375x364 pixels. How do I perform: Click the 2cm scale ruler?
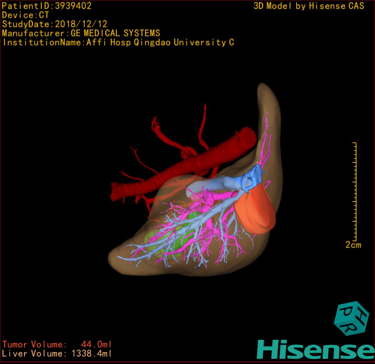pos(355,192)
